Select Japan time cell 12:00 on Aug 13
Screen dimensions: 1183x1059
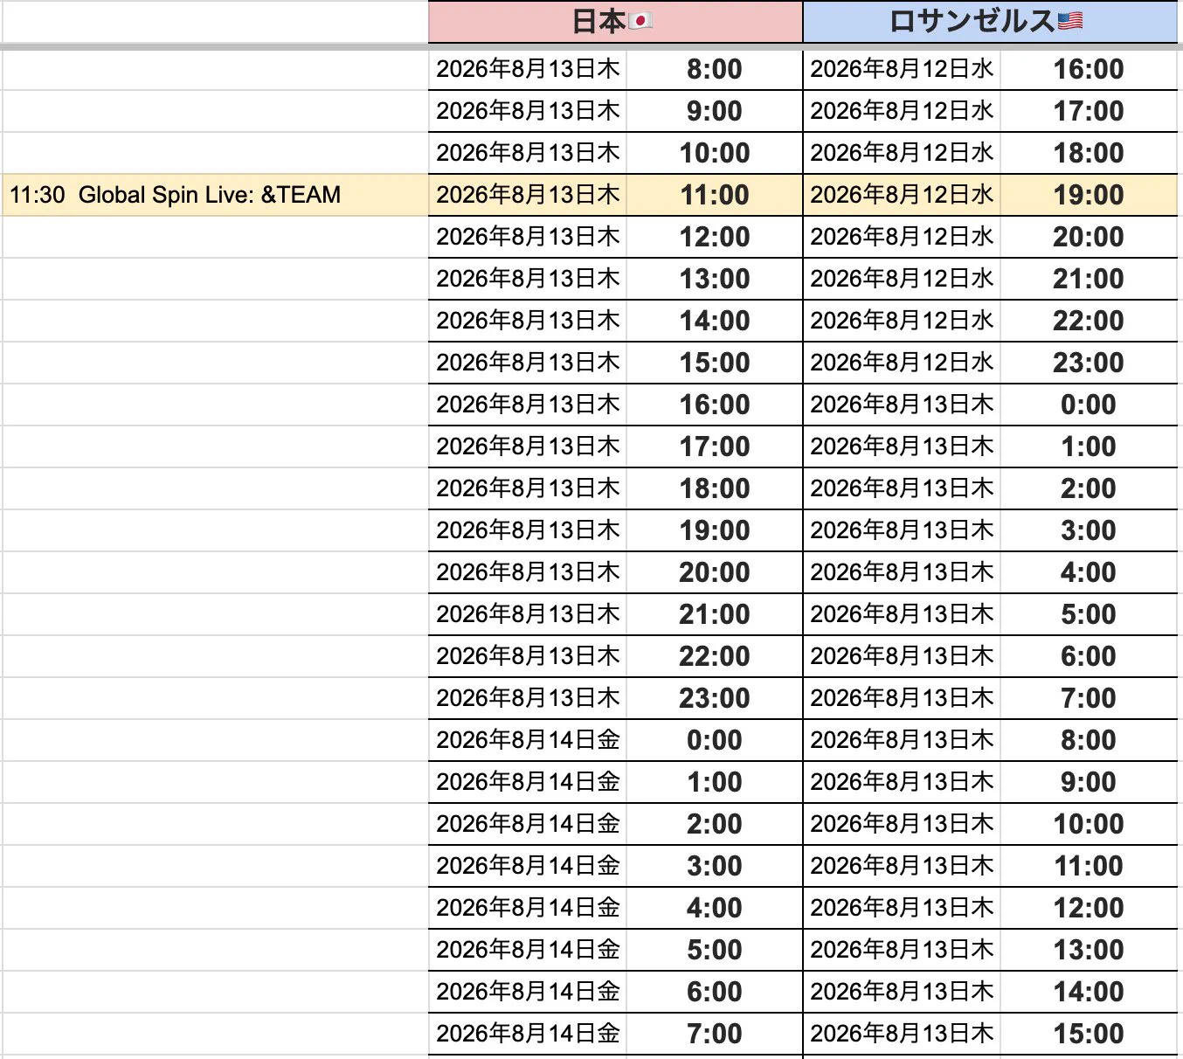714,237
